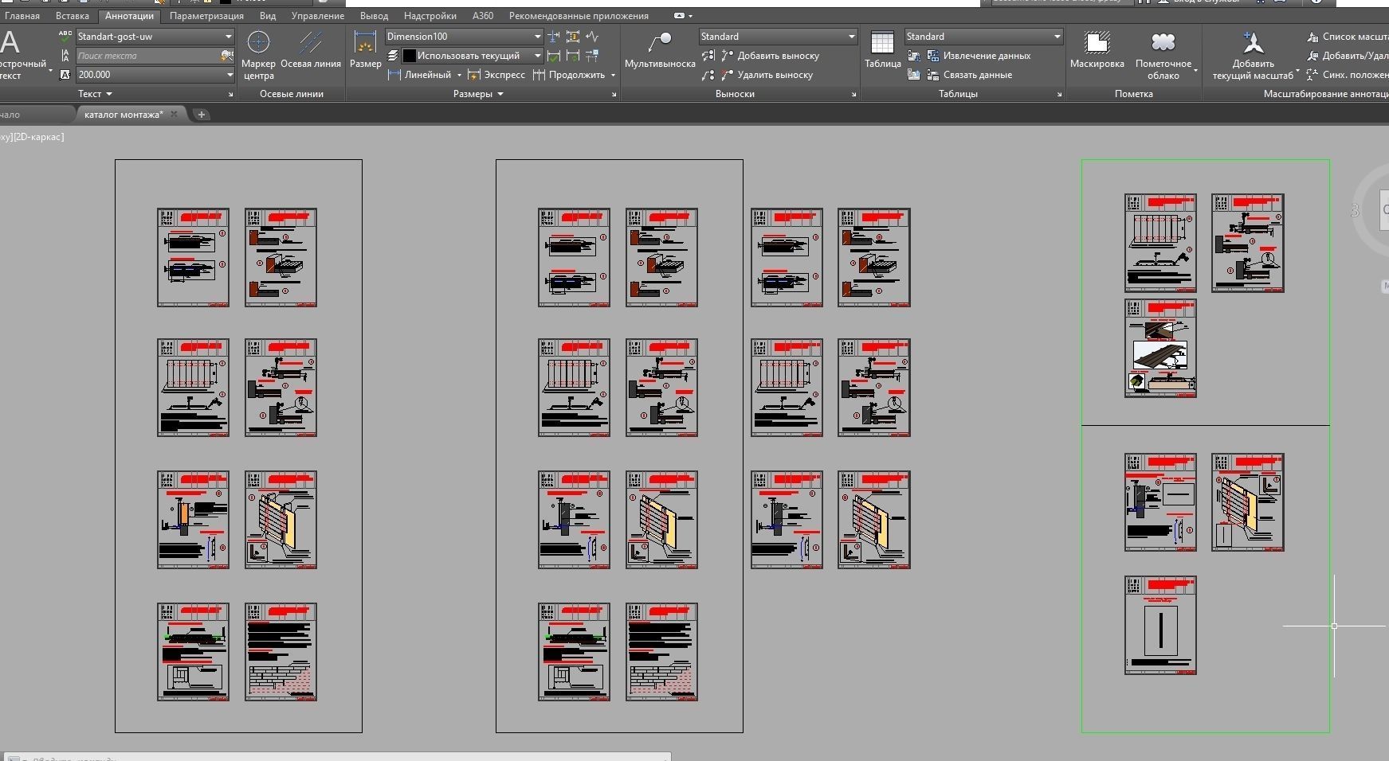Click the Scale List (Список масштабов) icon

tap(1312, 37)
